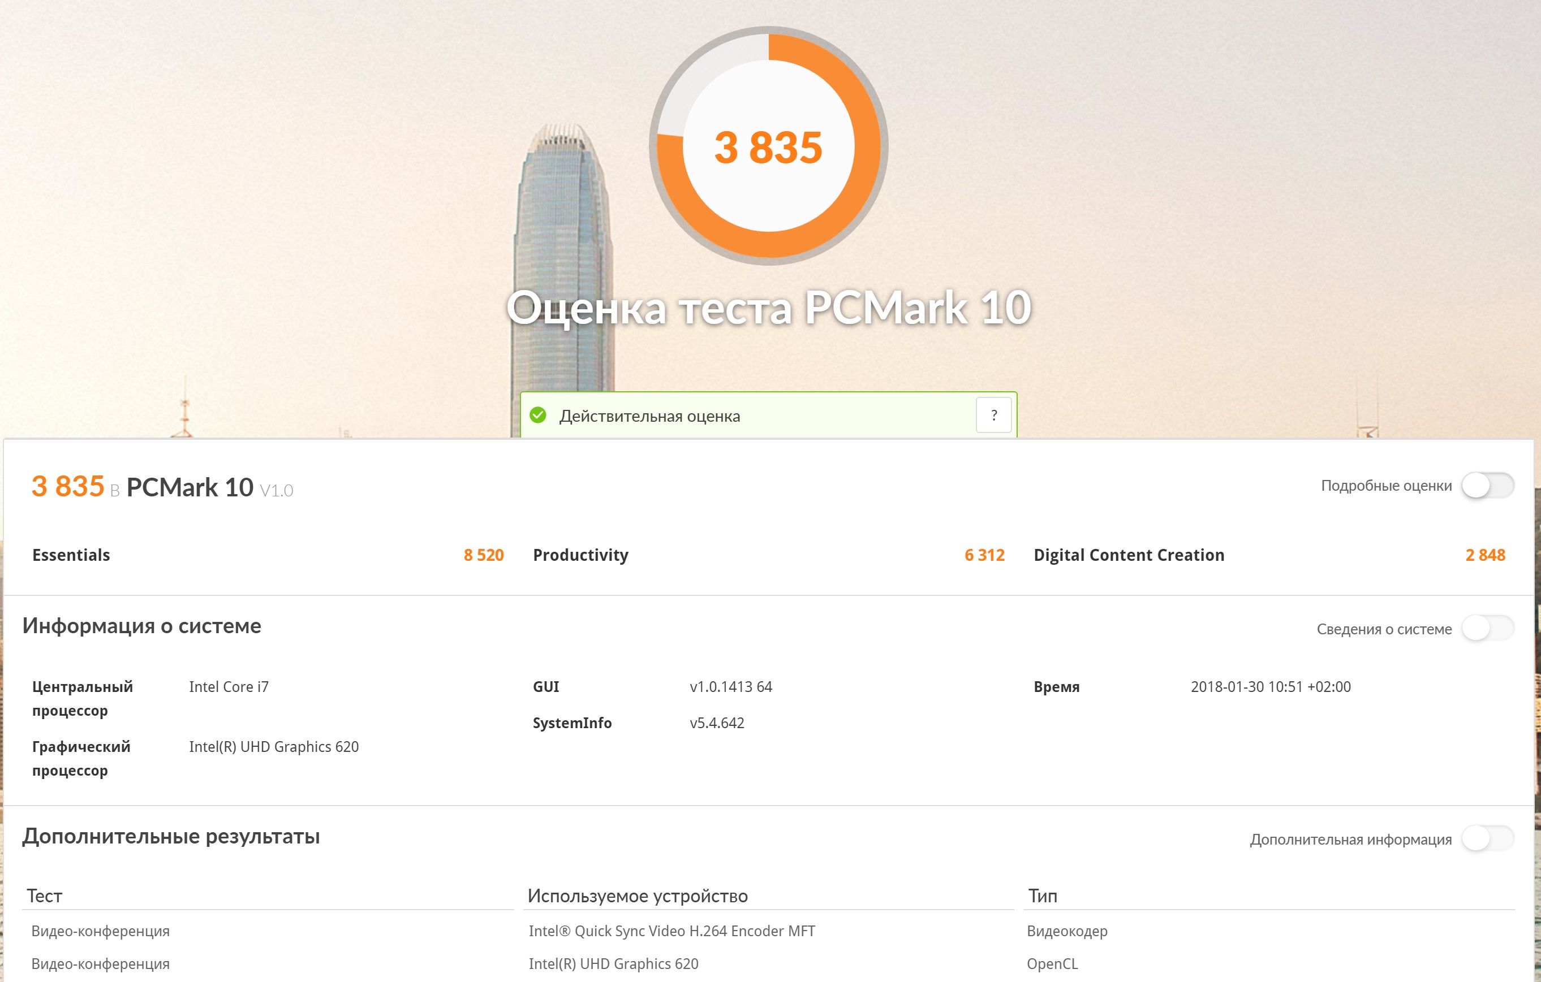Toggle the Сведения о системе switch
Viewport: 1541px width, 982px height.
[x=1487, y=628]
